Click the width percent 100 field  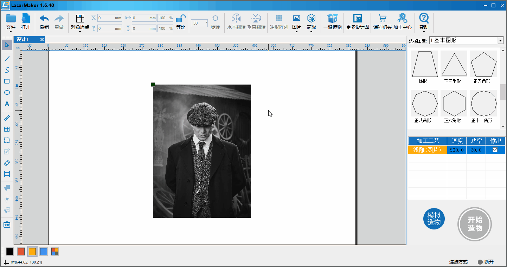[x=165, y=18]
